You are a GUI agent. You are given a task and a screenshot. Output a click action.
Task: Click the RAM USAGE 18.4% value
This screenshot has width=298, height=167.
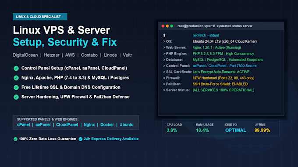click(202, 131)
